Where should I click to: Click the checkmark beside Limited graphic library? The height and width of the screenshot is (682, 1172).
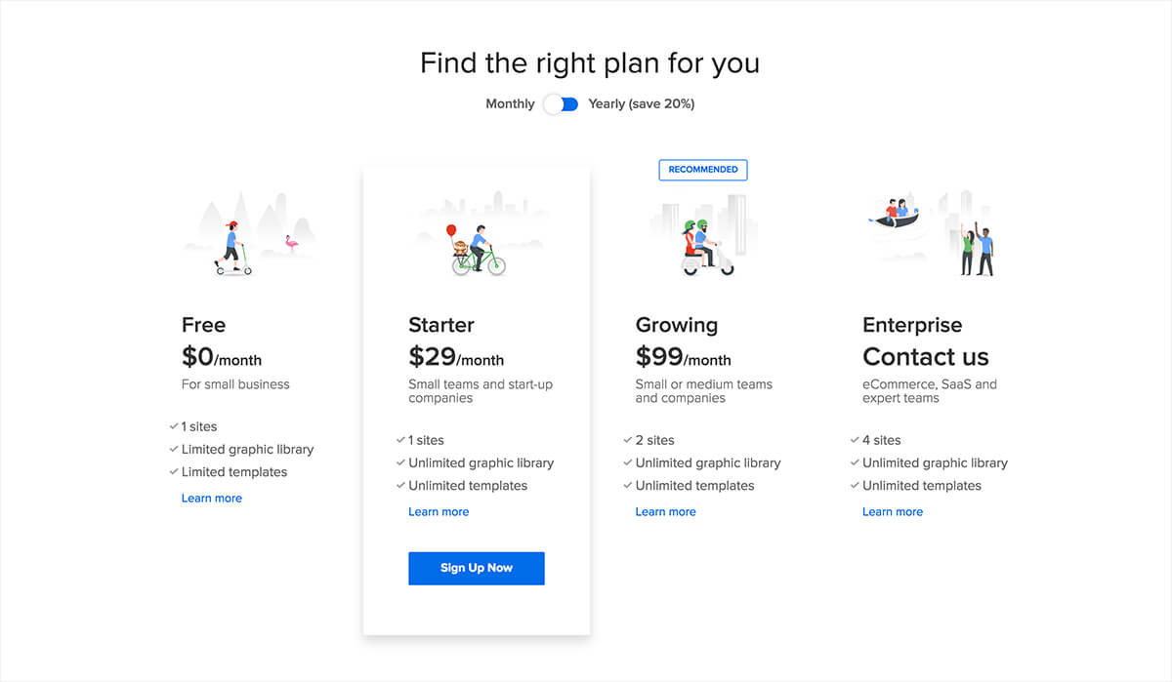(173, 450)
